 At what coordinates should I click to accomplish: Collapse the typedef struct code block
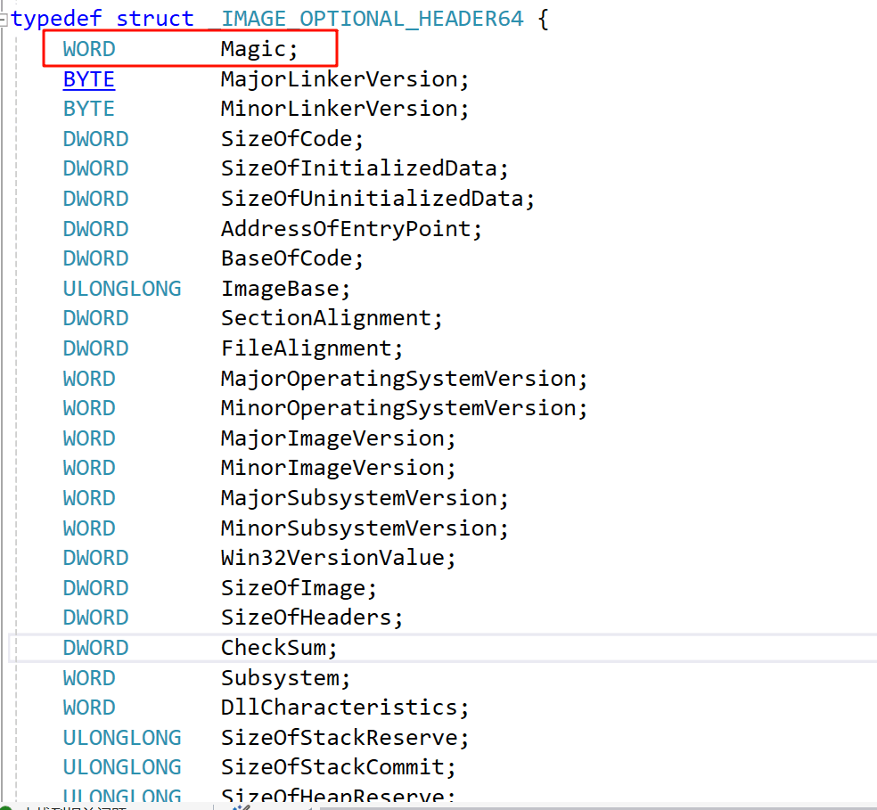(x=5, y=19)
